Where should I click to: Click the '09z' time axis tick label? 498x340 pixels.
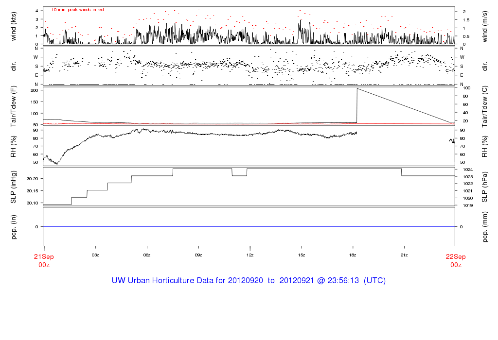pos(198,255)
